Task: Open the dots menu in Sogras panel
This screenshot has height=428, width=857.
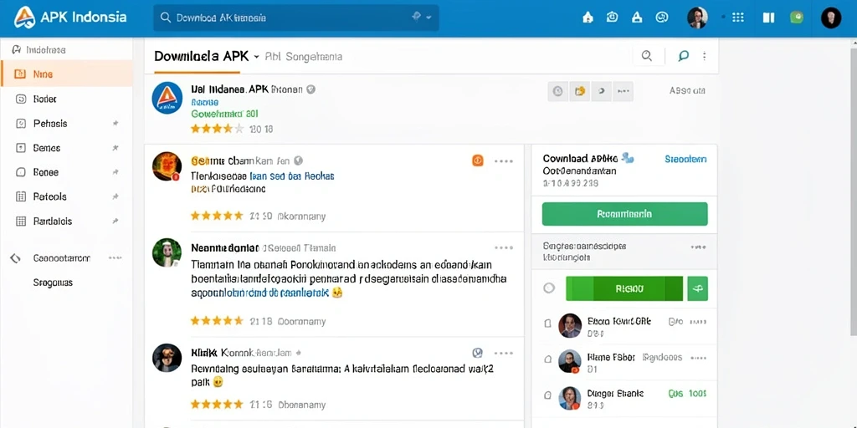Action: click(698, 247)
